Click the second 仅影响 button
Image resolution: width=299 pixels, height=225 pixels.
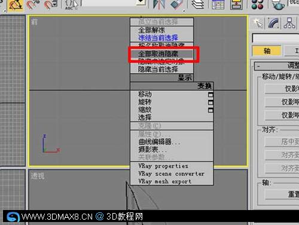tap(282, 102)
